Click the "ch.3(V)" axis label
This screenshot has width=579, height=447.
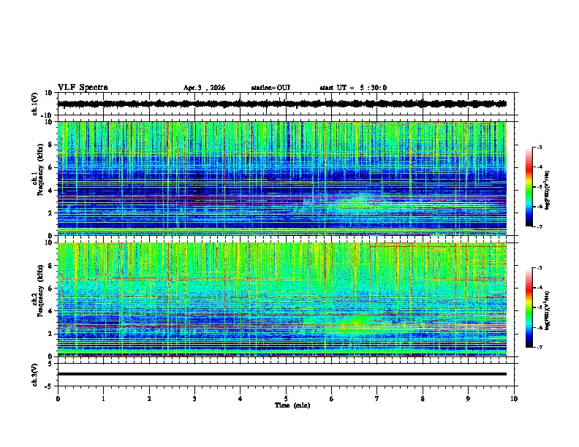click(35, 375)
